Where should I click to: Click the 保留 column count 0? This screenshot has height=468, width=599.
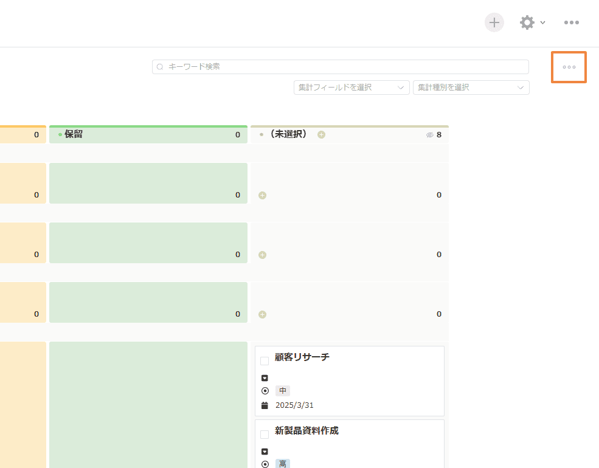238,135
